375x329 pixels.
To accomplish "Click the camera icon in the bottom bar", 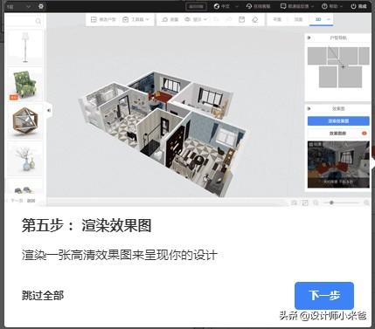I will 294,202.
